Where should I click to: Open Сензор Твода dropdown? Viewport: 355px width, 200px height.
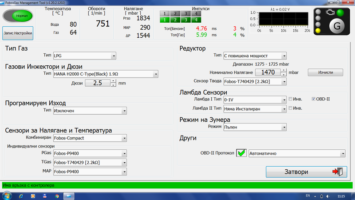click(255, 82)
